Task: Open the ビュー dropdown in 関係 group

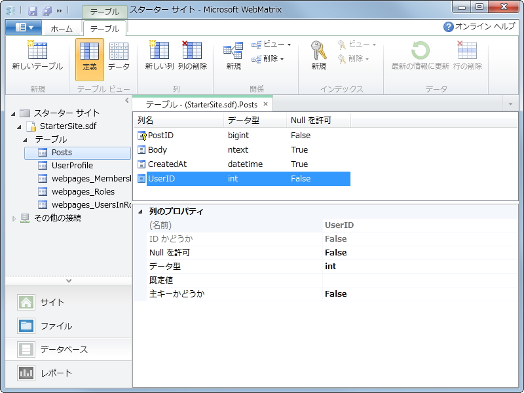Action: point(271,44)
